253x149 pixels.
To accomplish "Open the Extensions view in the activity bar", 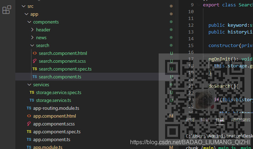I will tap(7, 10).
